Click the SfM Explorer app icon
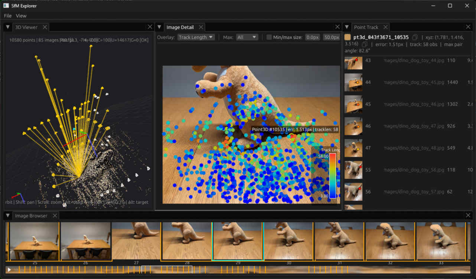Viewport: 476px width, 279px height. point(6,6)
